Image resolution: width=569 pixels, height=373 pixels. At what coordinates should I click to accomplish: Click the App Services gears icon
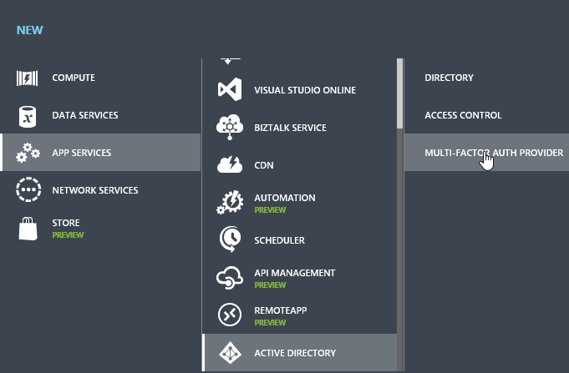pos(28,153)
